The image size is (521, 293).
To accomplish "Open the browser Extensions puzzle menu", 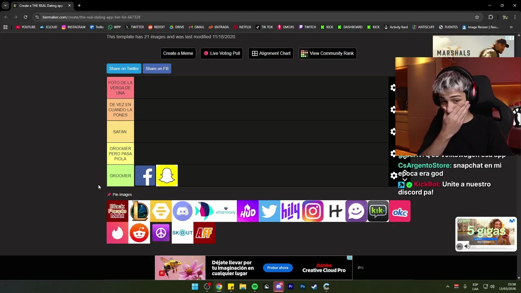I will pos(490,17).
